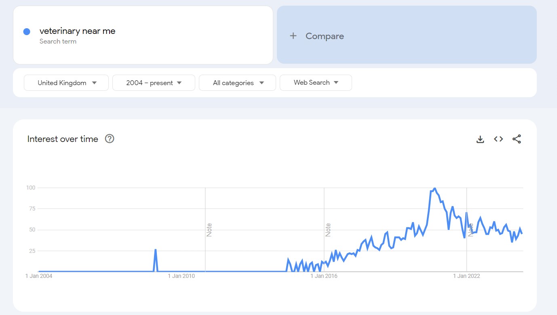557x315 pixels.
Task: Select the Note marker near 2022
Action: [x=470, y=229]
